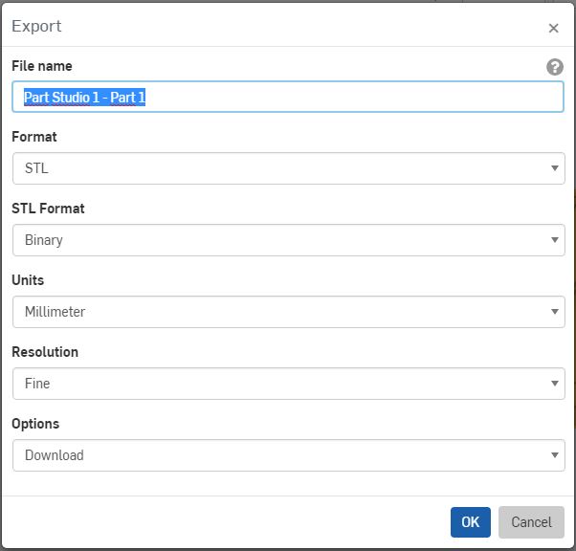Viewport: 576px width, 551px height.
Task: Close the Export dialog with X
Action: pyautogui.click(x=553, y=29)
